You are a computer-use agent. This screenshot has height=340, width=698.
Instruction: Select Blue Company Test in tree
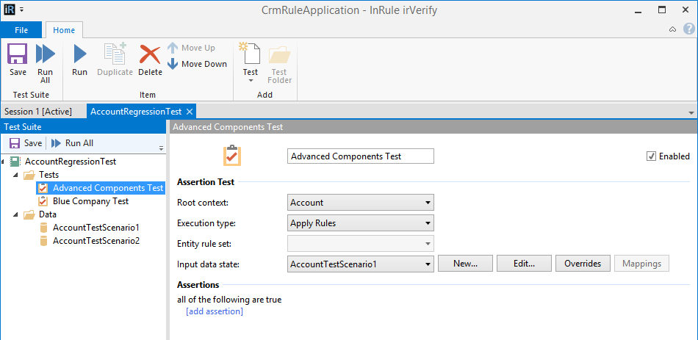pos(91,201)
